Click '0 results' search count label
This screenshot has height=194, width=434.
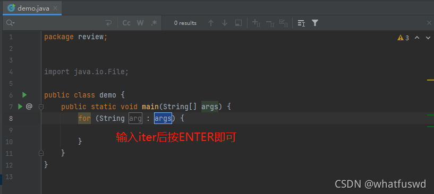click(185, 23)
